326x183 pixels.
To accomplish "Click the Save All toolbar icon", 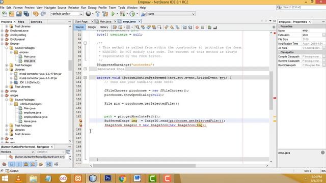I will [x=26, y=14].
